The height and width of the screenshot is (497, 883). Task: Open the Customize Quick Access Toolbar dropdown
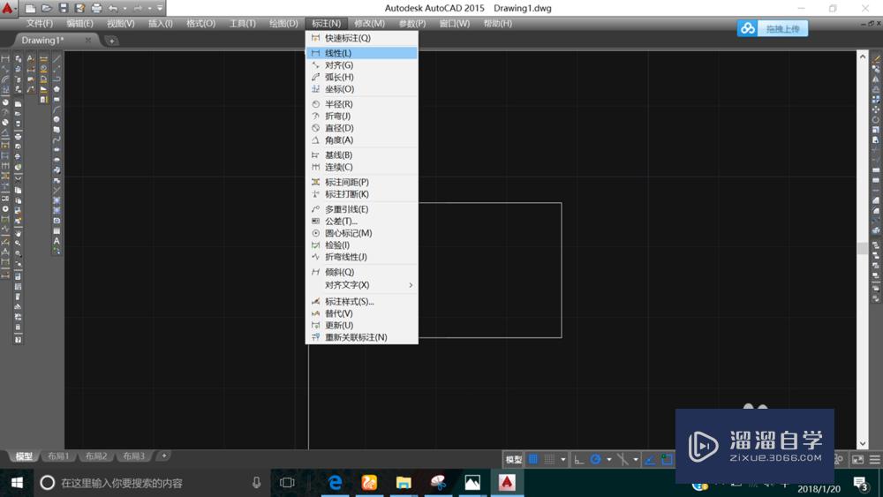pyautogui.click(x=160, y=9)
